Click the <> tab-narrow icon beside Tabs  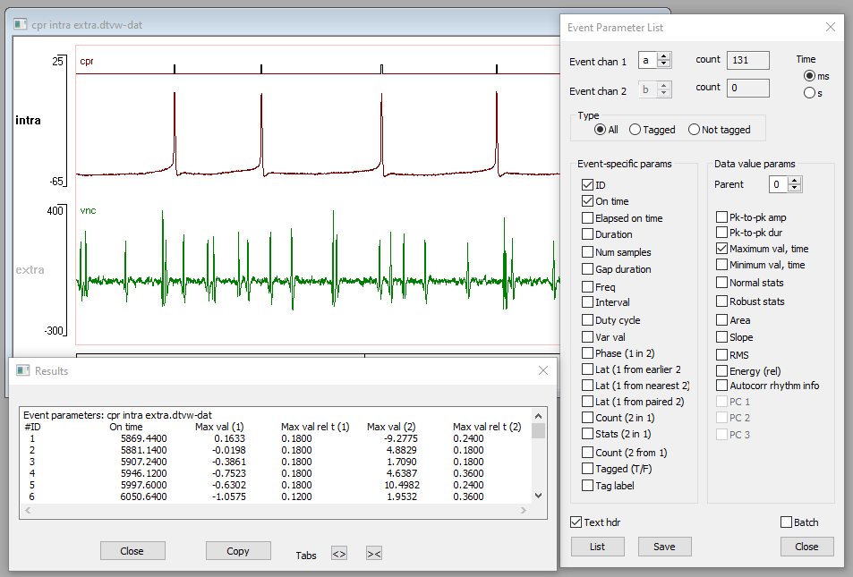click(338, 555)
